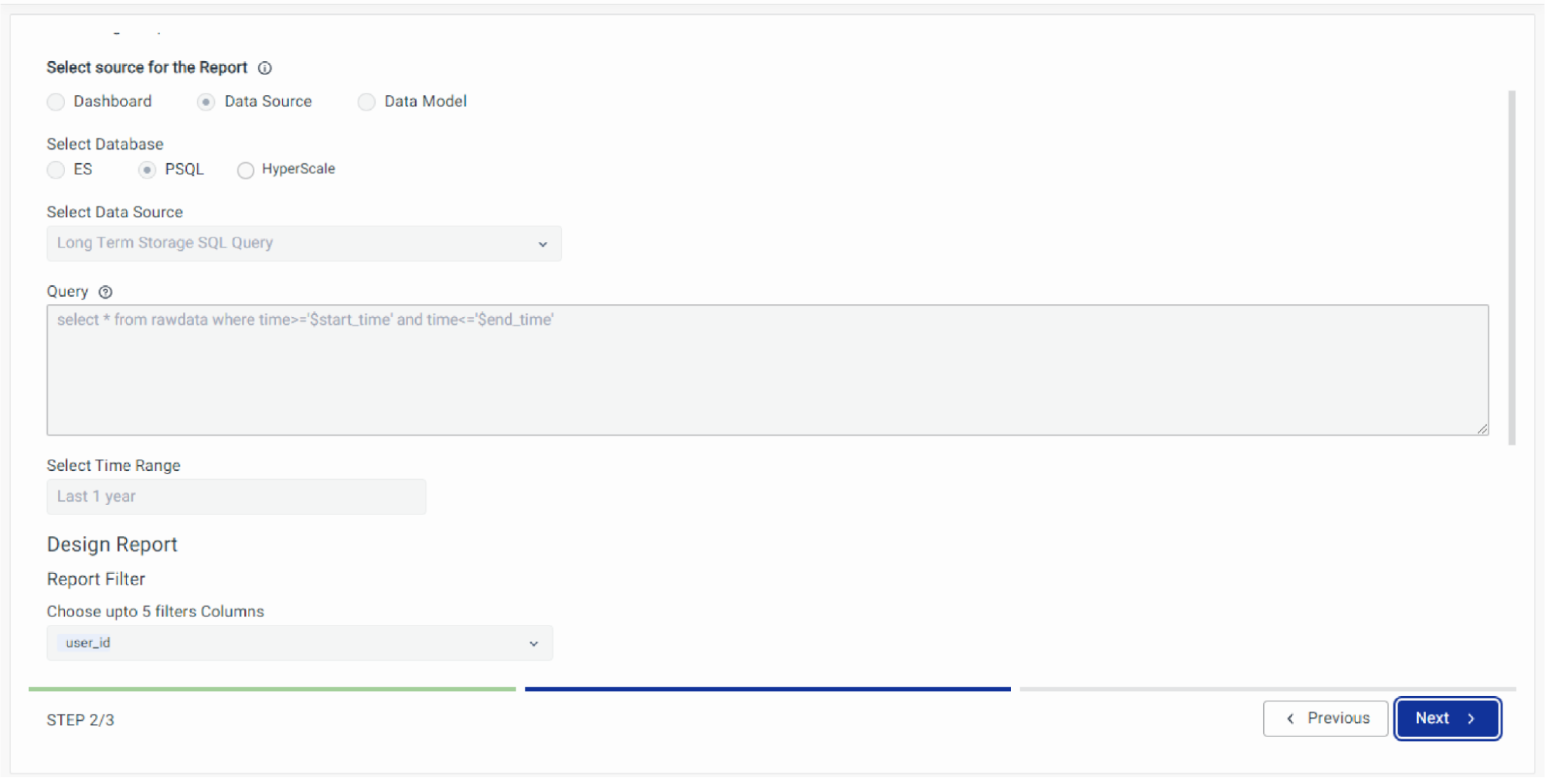Click the grey third step progress bar

pos(1268,688)
